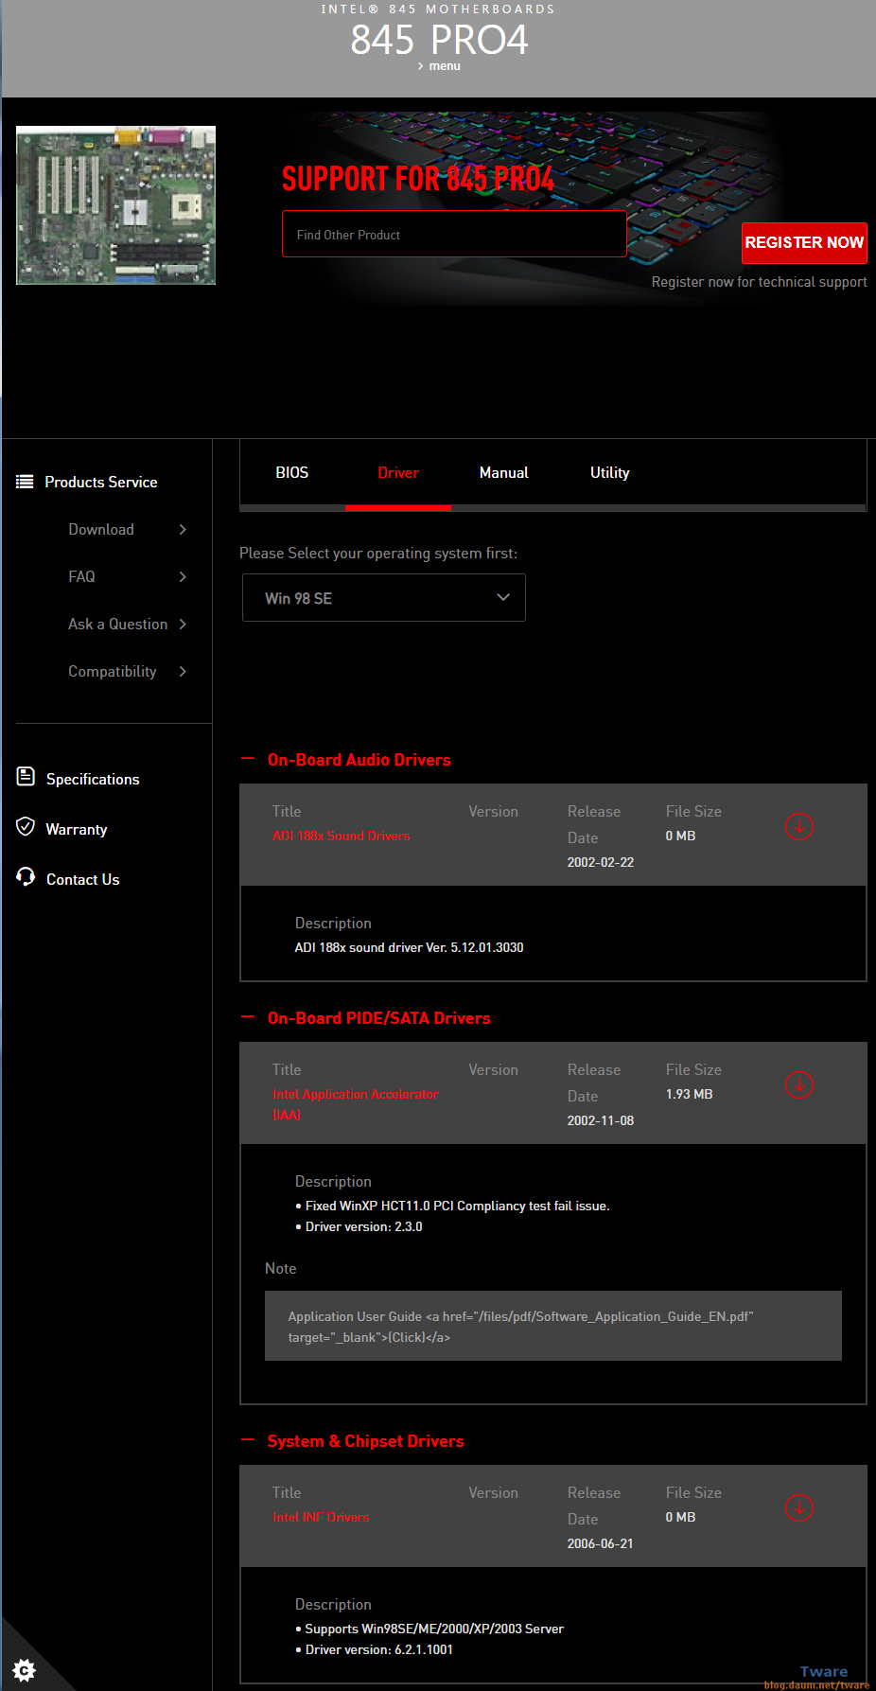Open the Utility tab

610,472
